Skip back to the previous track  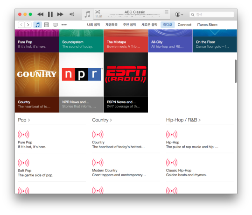pos(40,14)
